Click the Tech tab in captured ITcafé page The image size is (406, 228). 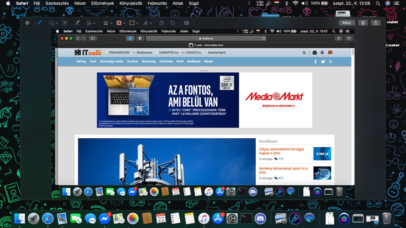(93, 61)
